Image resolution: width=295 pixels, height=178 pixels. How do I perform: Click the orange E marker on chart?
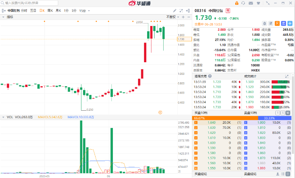pos(160,113)
